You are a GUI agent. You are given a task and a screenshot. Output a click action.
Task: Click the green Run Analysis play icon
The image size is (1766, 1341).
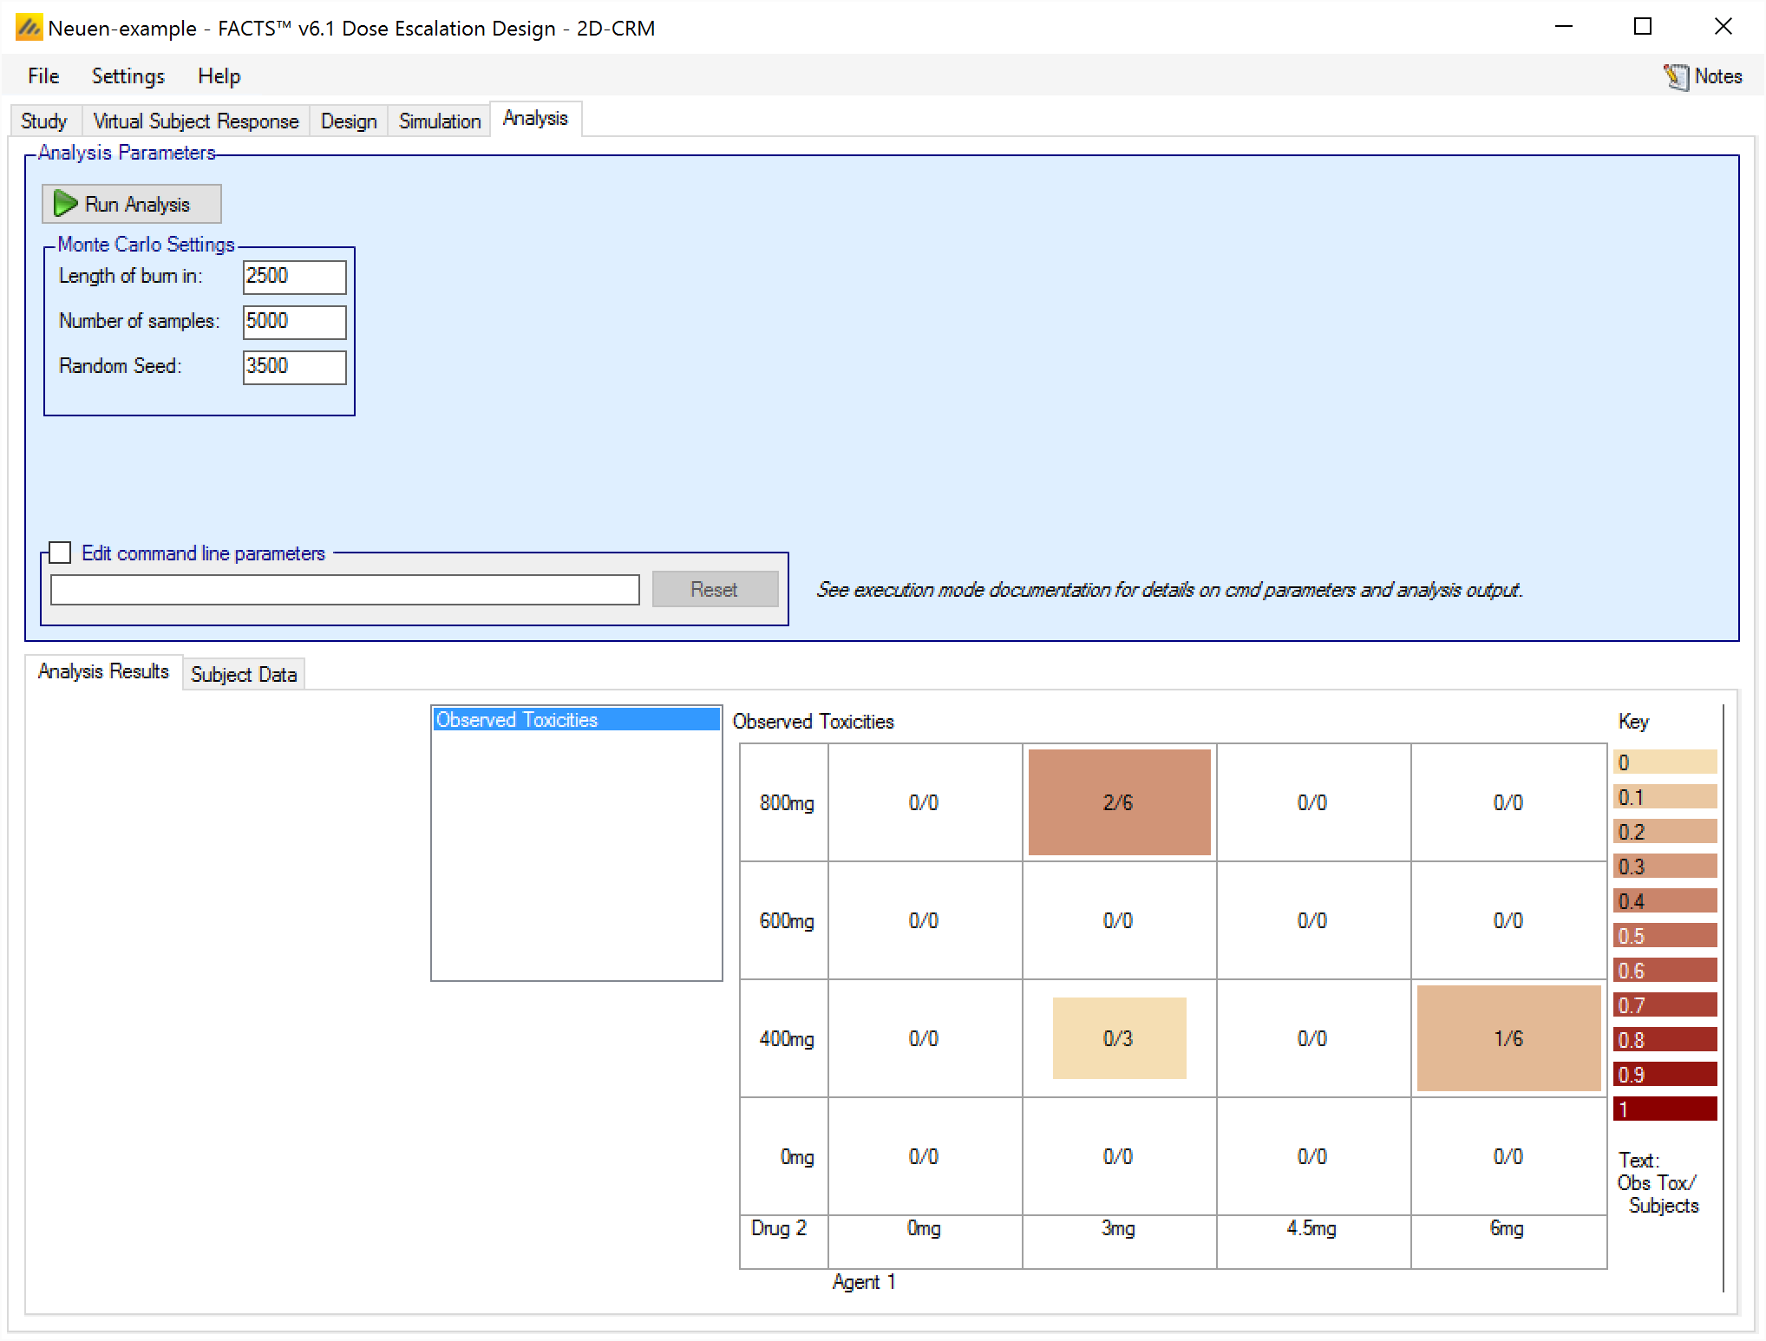pos(65,204)
